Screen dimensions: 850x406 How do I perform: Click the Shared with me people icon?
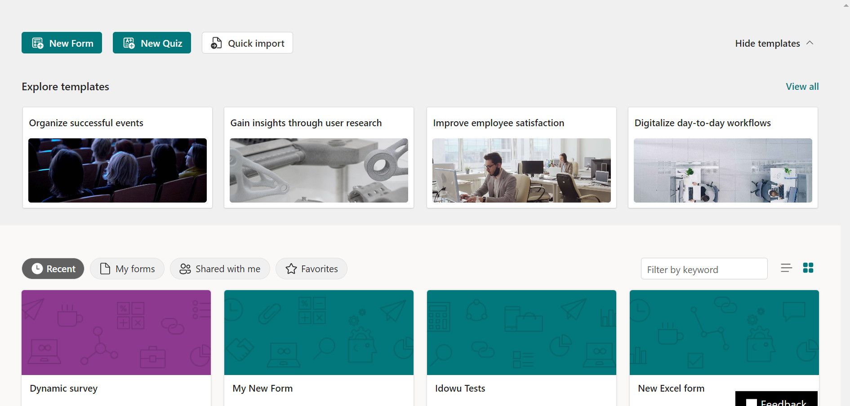(x=185, y=269)
